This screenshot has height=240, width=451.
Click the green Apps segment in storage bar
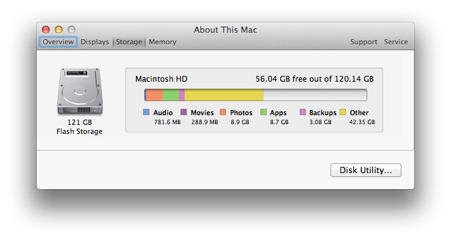[x=171, y=95]
